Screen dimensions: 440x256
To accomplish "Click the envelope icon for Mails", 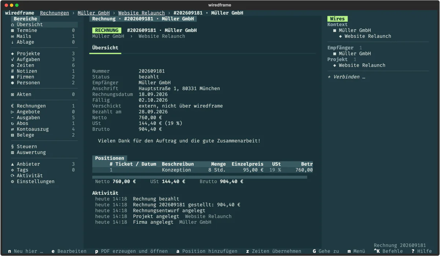I will (x=12, y=36).
